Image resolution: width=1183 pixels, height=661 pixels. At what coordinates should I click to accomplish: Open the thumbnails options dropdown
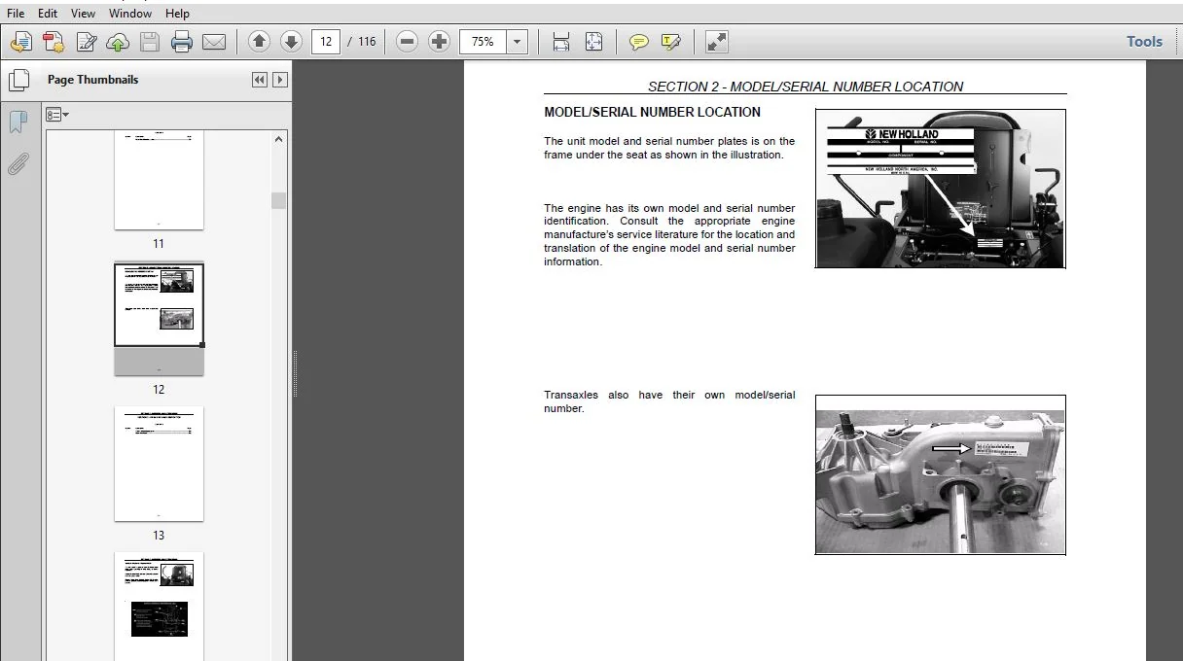[x=57, y=115]
